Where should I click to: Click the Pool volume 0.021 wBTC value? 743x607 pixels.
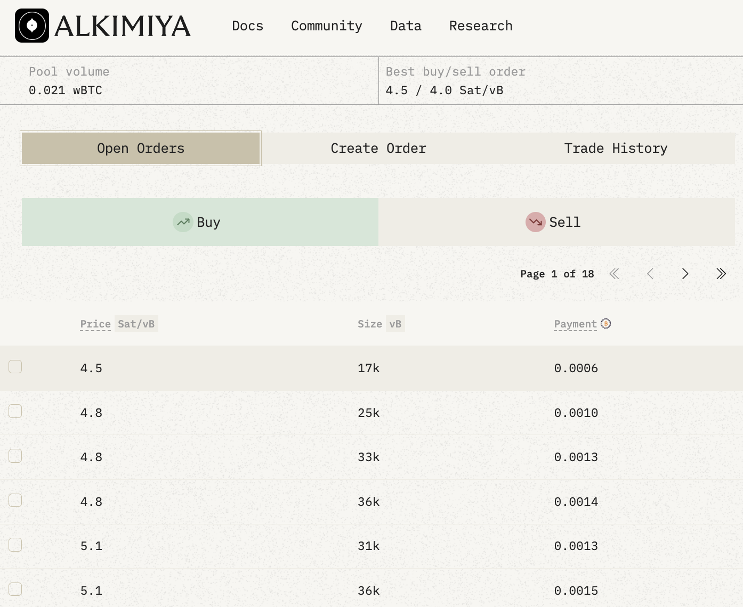click(66, 90)
